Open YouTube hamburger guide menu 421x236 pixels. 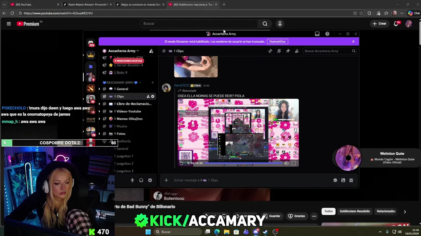coord(9,24)
